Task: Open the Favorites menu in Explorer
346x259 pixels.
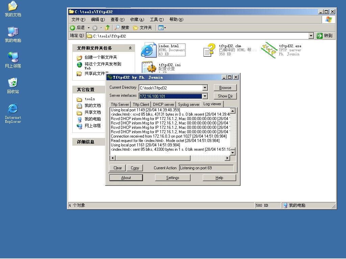Action: pyautogui.click(x=137, y=19)
